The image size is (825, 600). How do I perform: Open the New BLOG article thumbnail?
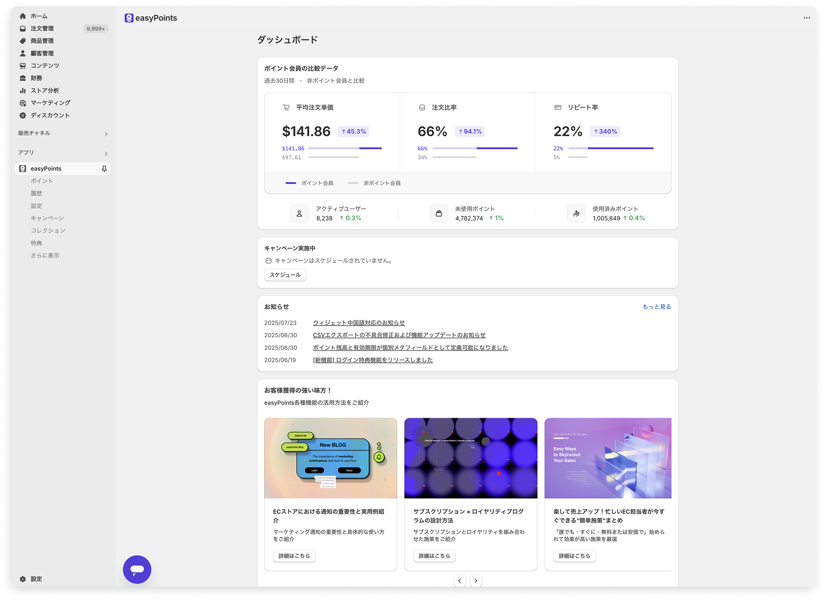(330, 458)
